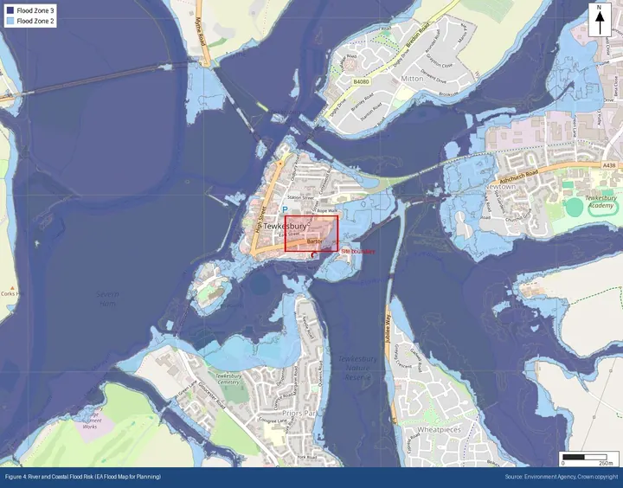Click the blue parking P icon

click(285, 209)
